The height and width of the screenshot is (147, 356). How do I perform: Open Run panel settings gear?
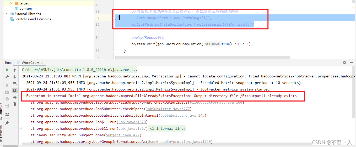pos(344,63)
